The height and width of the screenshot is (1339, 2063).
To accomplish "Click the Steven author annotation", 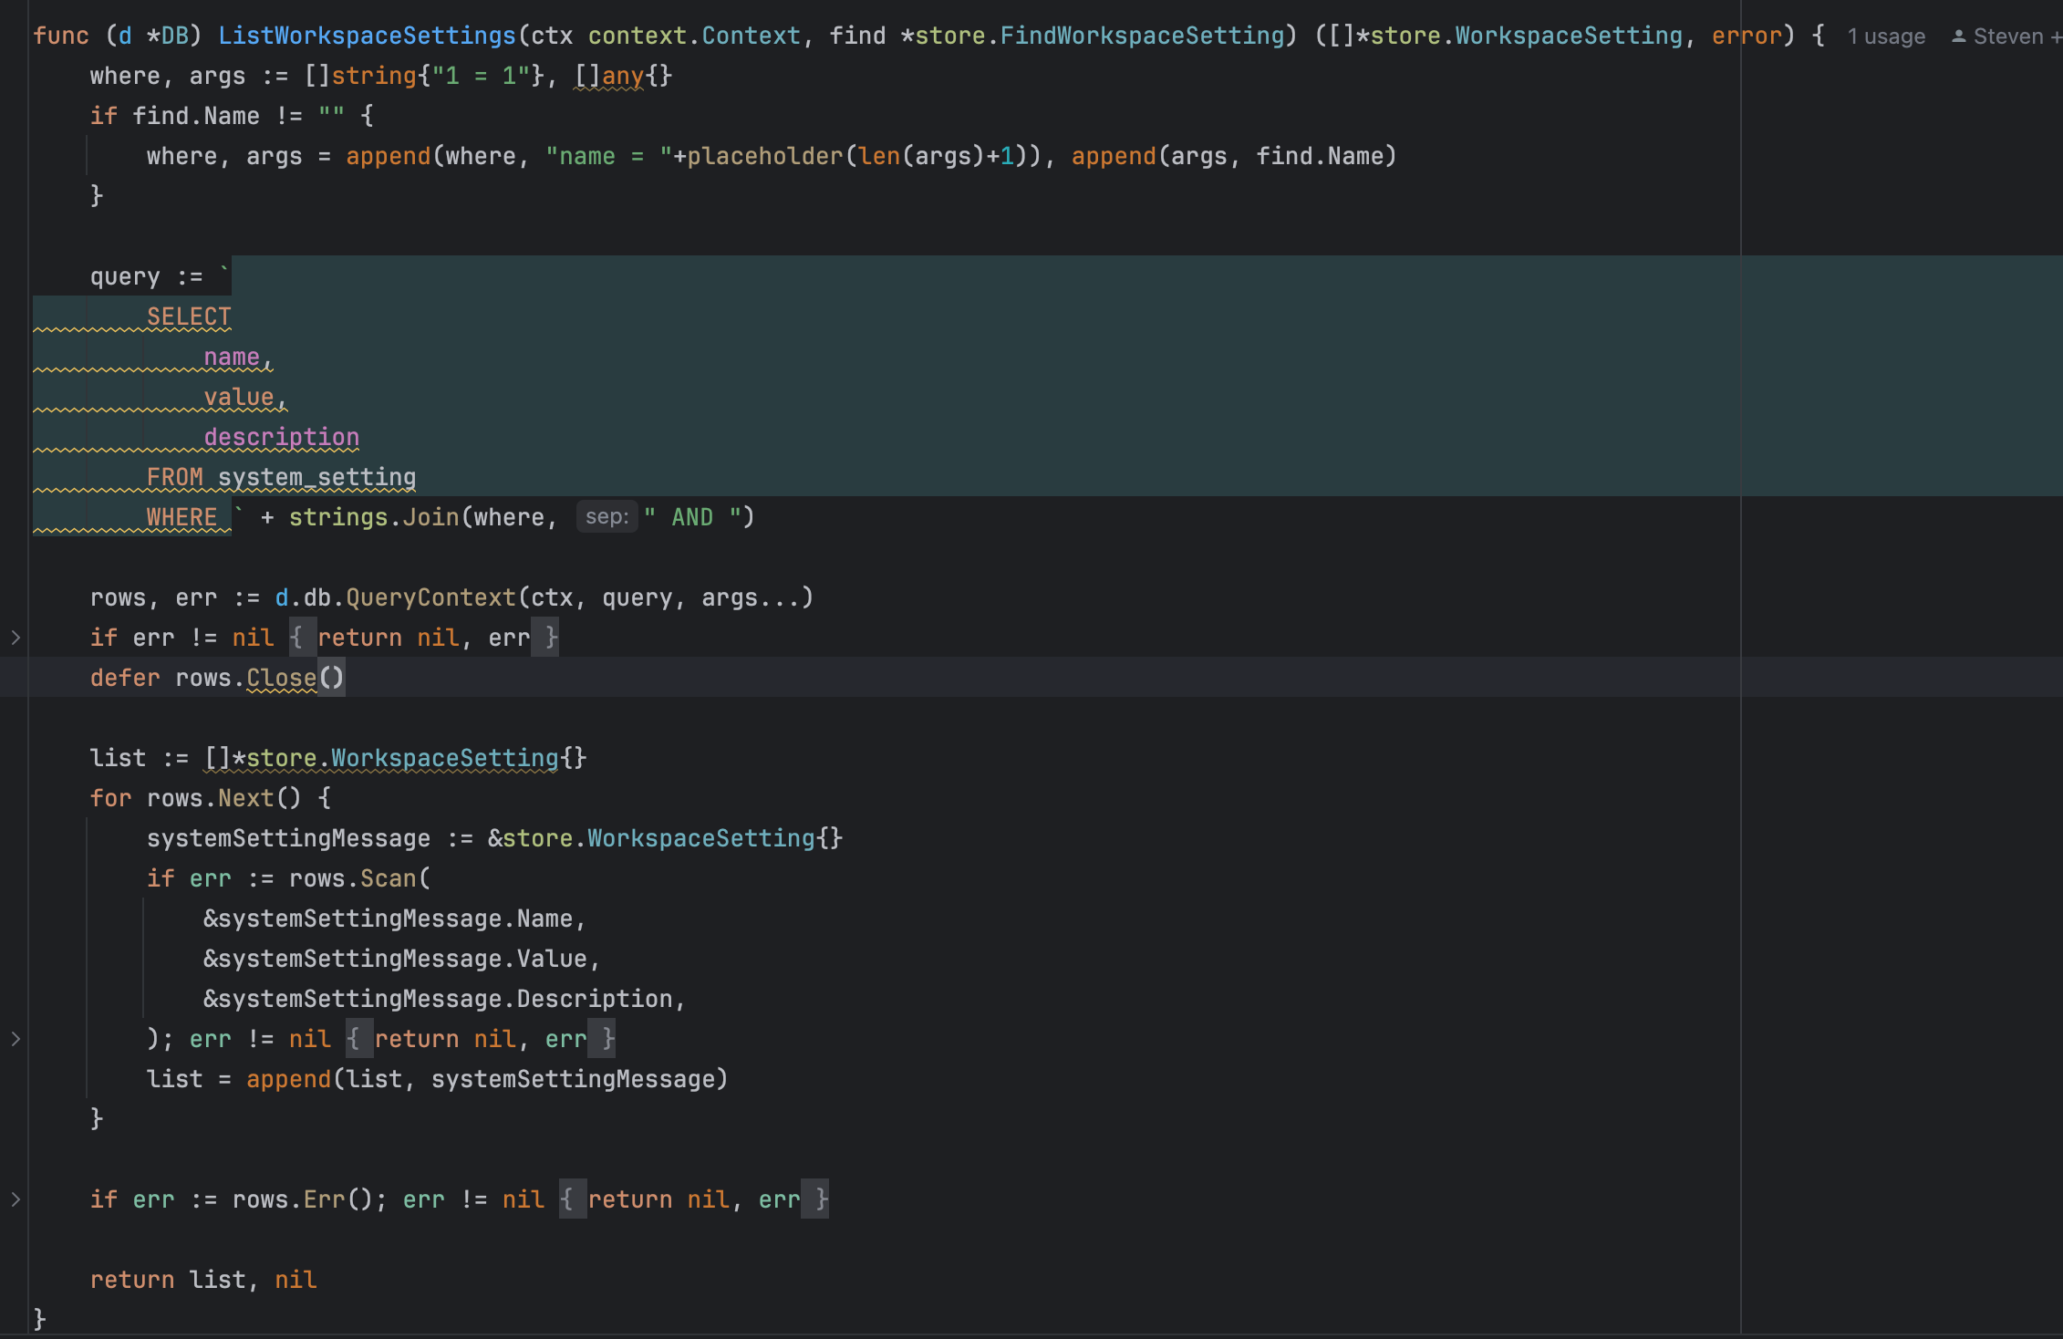I will pos(2007,36).
